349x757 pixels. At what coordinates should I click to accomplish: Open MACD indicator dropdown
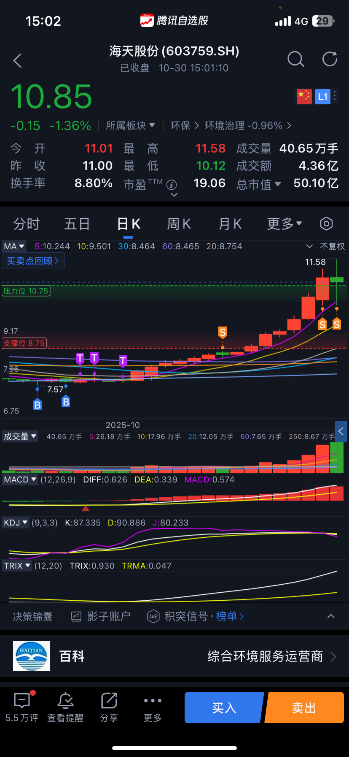pyautogui.click(x=20, y=479)
